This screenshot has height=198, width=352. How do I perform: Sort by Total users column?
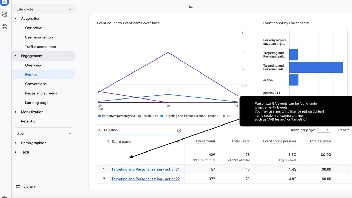coord(240,141)
